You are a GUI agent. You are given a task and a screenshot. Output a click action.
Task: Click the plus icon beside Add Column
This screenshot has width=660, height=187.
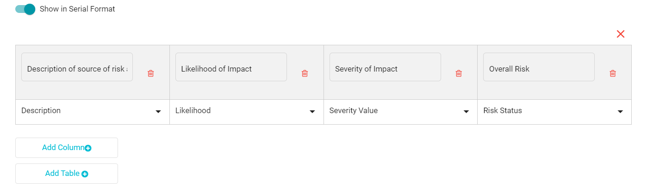coord(88,148)
